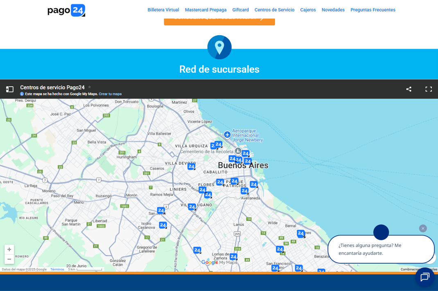438x291 pixels.
Task: Open Centros de Servicio from the navigation
Action: click(274, 10)
